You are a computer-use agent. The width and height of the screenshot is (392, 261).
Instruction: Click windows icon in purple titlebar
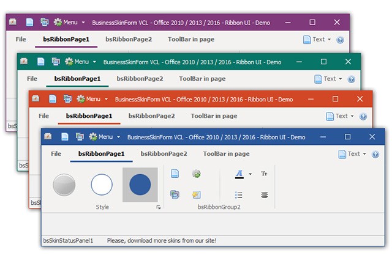coord(44,22)
